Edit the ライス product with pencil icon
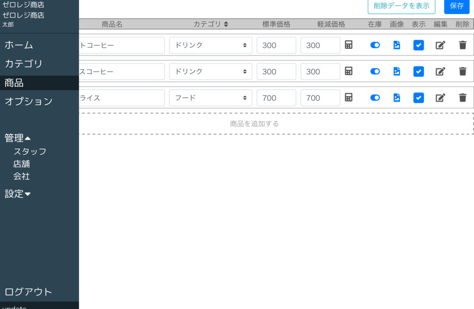The height and width of the screenshot is (309, 474). tap(440, 98)
